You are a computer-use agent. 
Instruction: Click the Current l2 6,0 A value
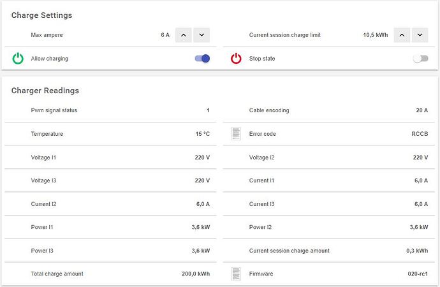tap(203, 204)
